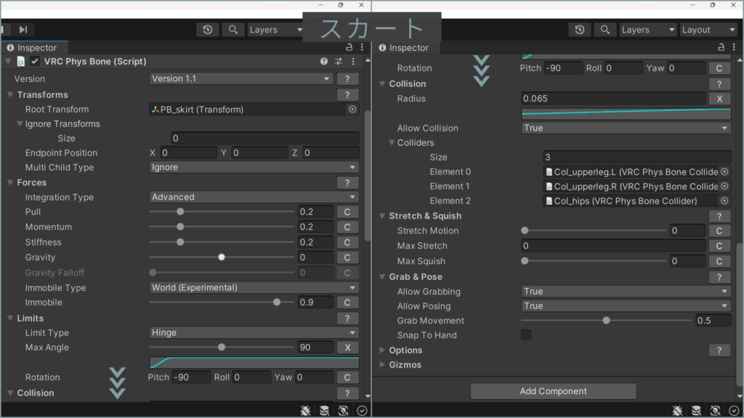Click the Add Component button
Screen dimensions: 744x418
(553, 391)
